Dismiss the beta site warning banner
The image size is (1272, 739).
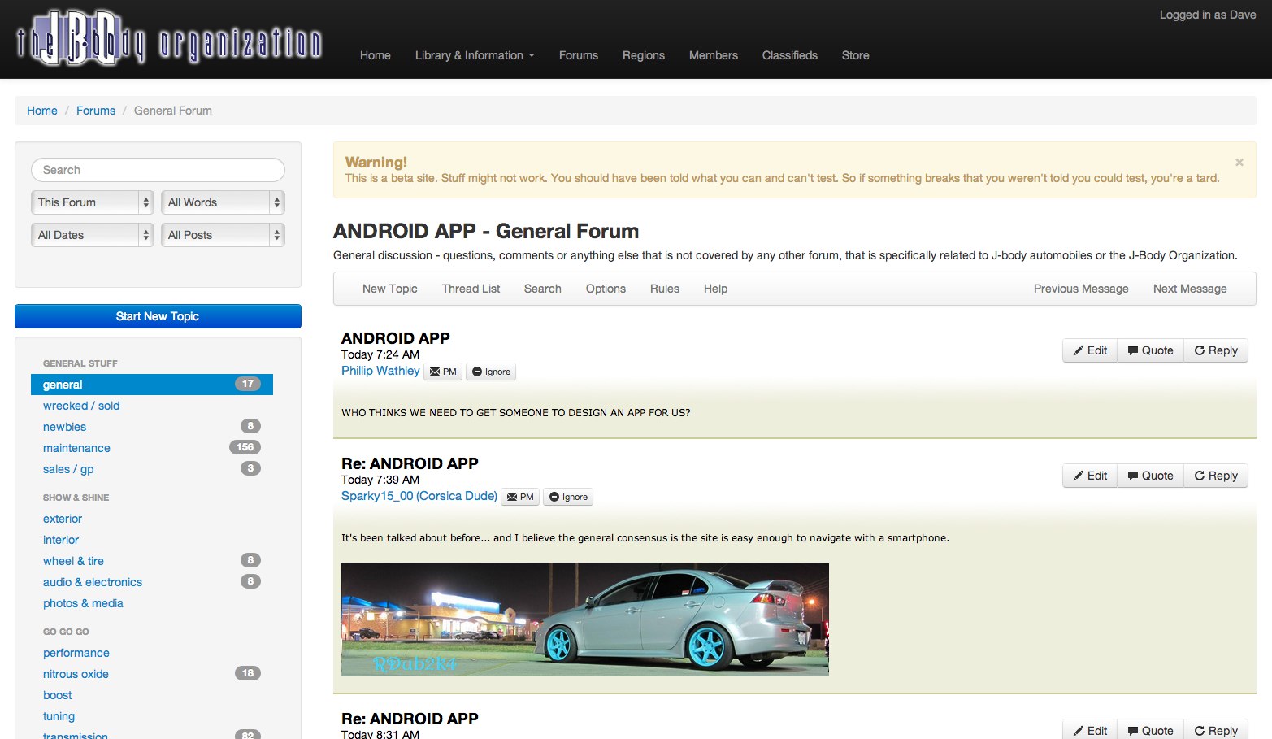click(1239, 163)
